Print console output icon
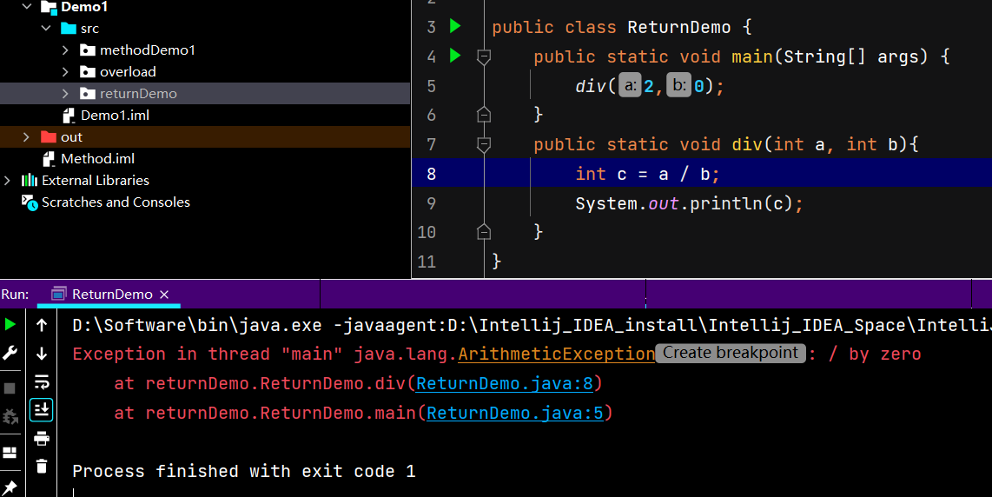The image size is (992, 497). (x=42, y=438)
